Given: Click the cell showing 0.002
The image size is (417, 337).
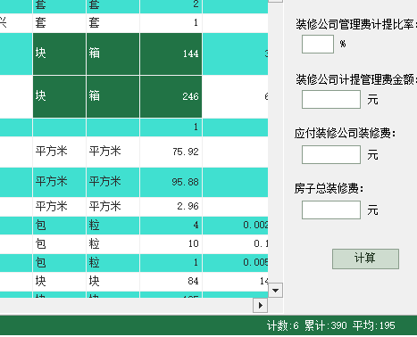Looking at the screenshot, I should click(x=235, y=226).
